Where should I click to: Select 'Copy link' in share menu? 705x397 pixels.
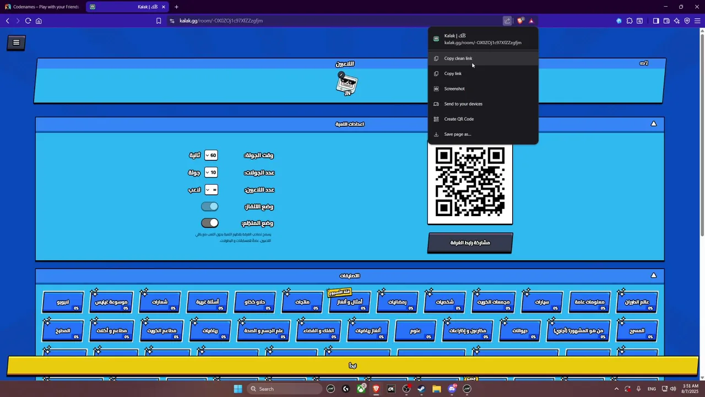[x=483, y=73]
